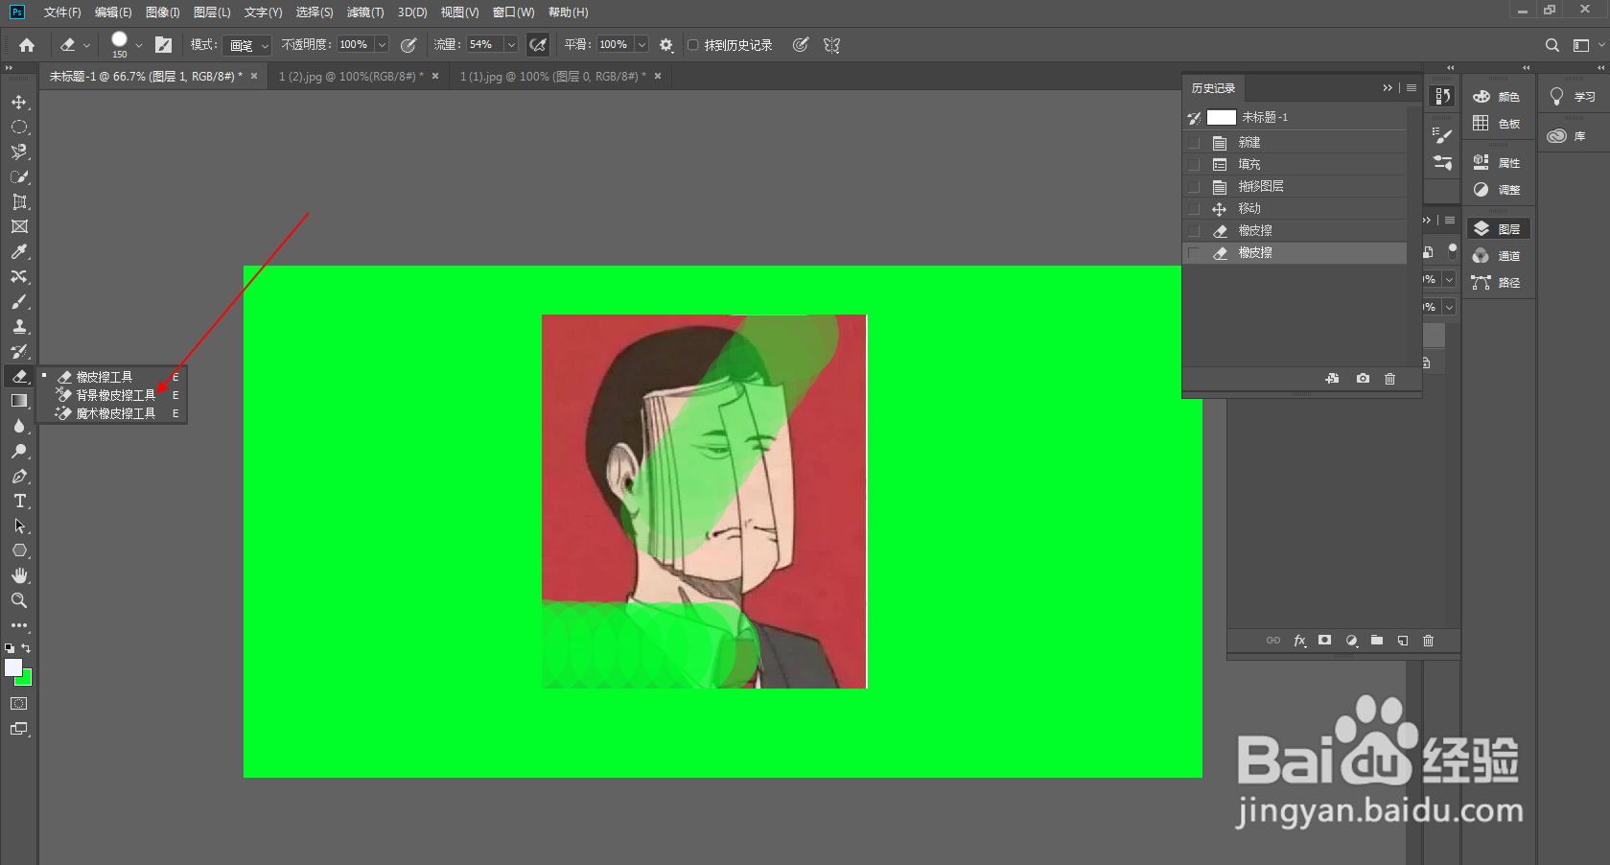The height and width of the screenshot is (865, 1610).
Task: Select the Zoom tool
Action: (19, 600)
